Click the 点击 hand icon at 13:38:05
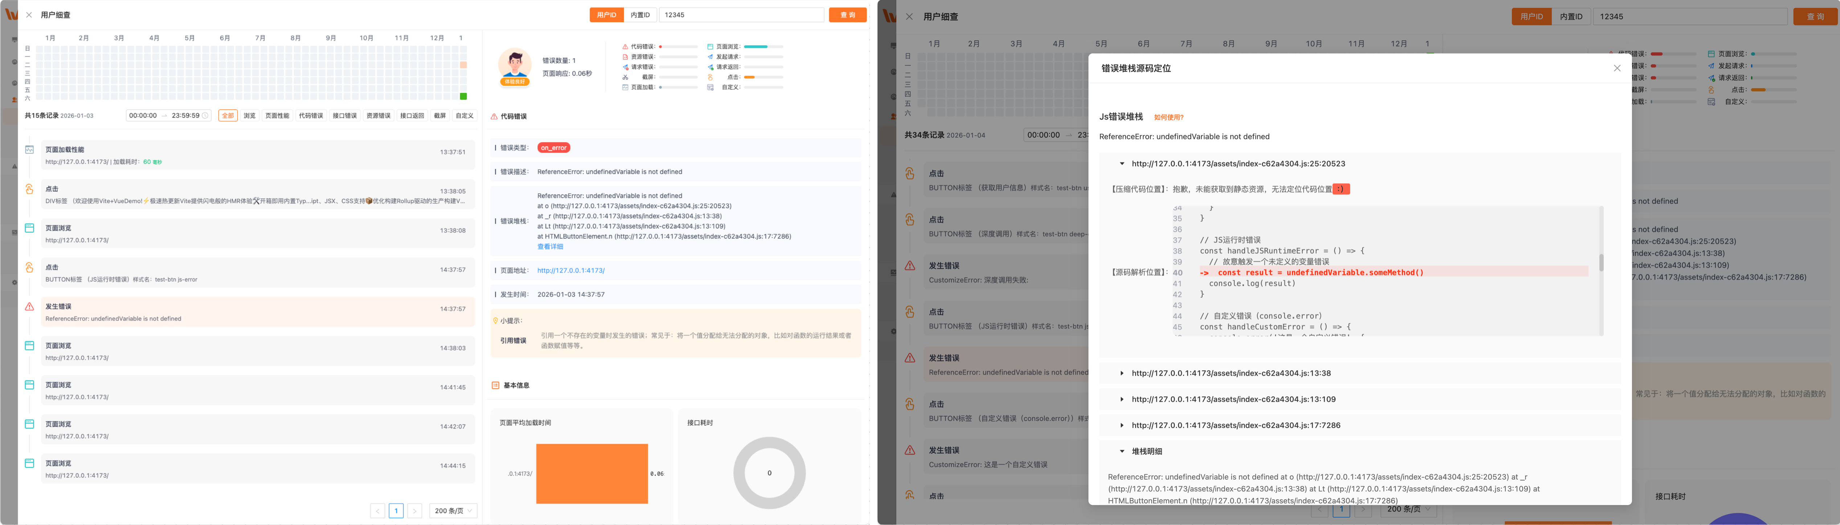 tap(29, 189)
